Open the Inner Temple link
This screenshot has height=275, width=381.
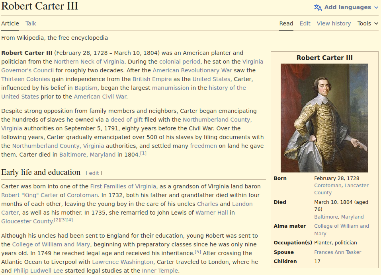tap(160, 271)
